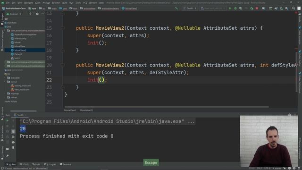Screen dimensions: 302x170
Task: Click the Project panel scroll-from-source icon
Action: (x=30, y=14)
